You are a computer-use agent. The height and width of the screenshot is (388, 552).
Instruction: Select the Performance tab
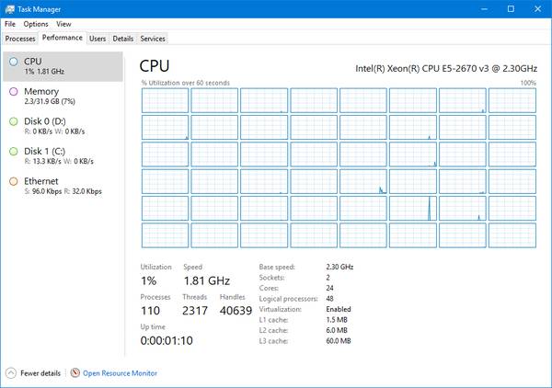click(x=62, y=39)
